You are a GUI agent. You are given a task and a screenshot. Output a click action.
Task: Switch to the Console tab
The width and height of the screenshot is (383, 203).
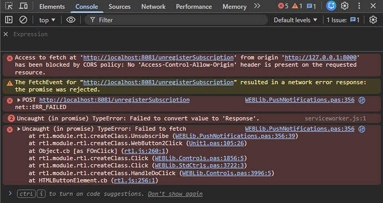coord(87,7)
